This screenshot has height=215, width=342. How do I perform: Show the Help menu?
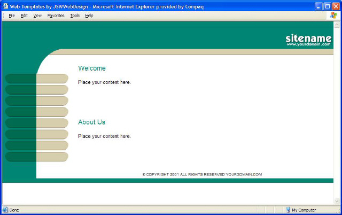[89, 16]
